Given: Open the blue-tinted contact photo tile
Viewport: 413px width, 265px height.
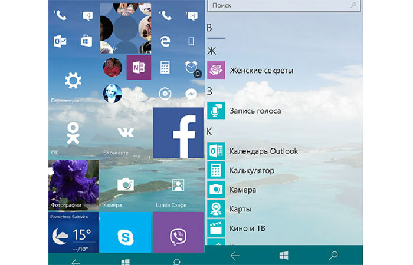Looking at the screenshot, I should pos(113,93).
